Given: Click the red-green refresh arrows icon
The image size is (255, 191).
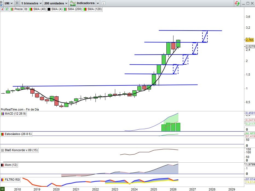Looking at the screenshot, I should point(237,3).
